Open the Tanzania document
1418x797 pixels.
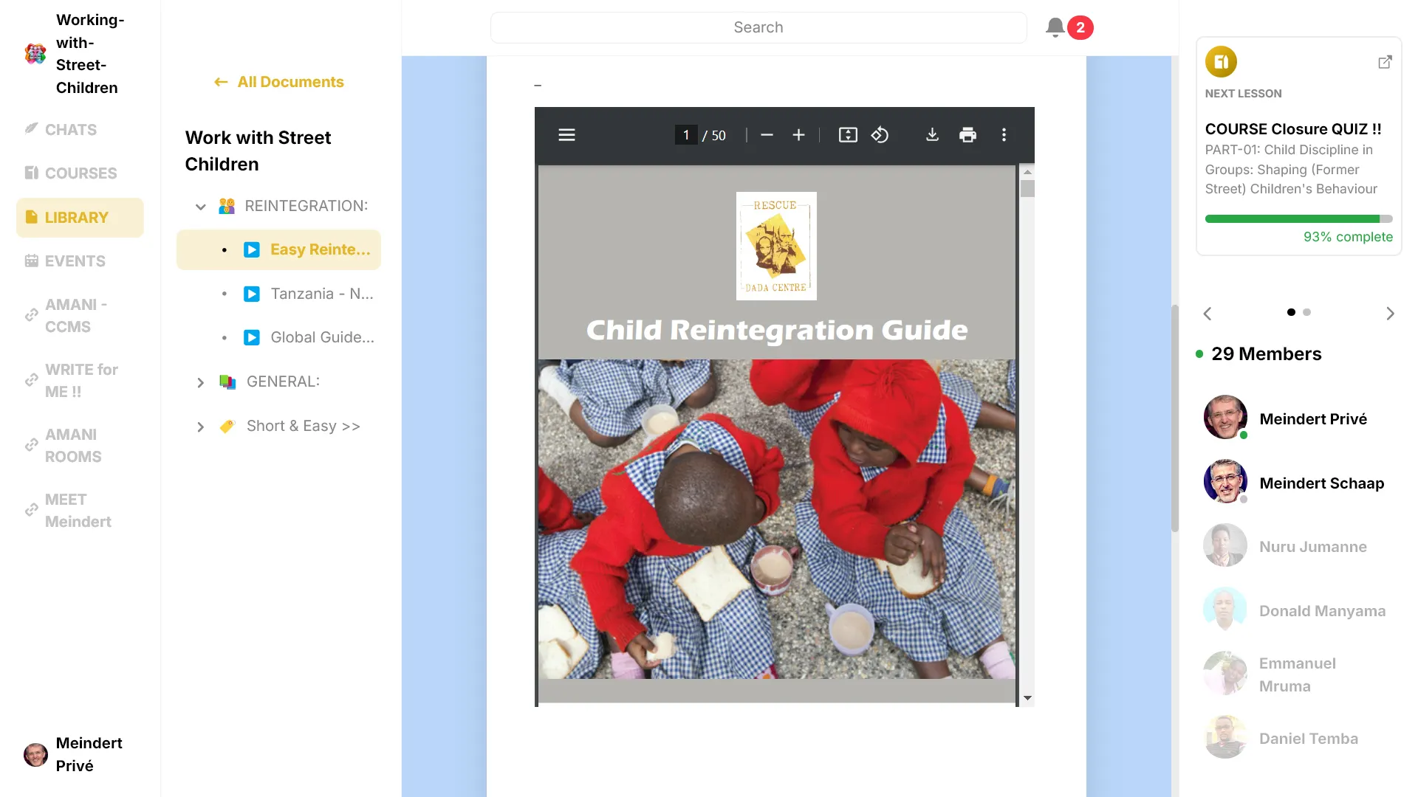click(x=321, y=294)
